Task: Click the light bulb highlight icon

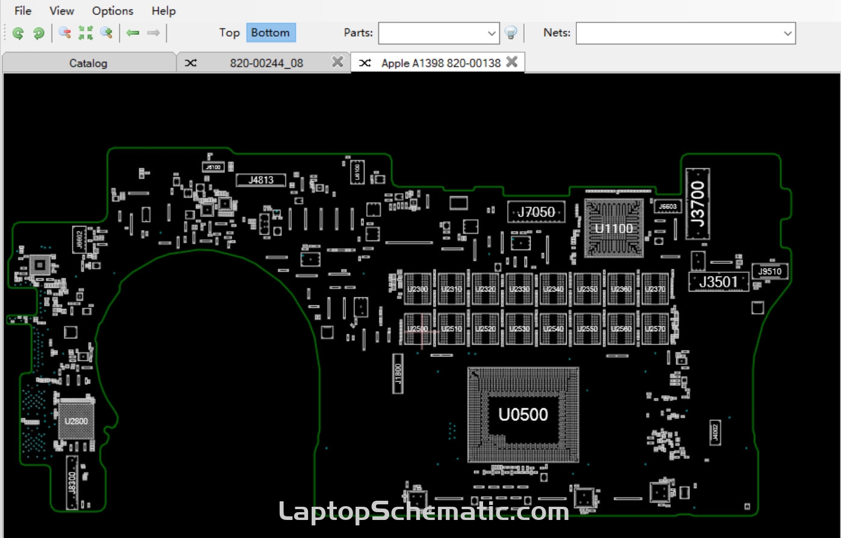Action: [x=511, y=33]
